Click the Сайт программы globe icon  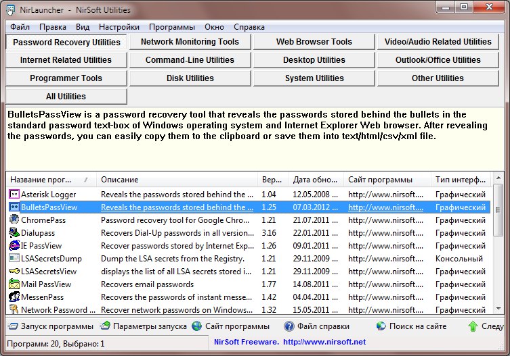coord(197,326)
